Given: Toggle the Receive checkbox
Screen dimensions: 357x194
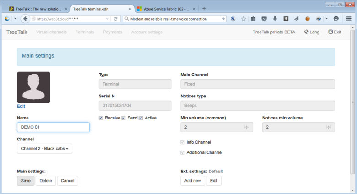Looking at the screenshot, I should (101, 118).
